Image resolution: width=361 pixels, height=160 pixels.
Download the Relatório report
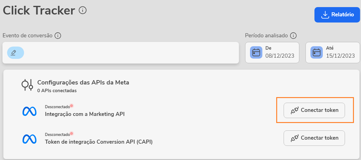click(x=337, y=15)
